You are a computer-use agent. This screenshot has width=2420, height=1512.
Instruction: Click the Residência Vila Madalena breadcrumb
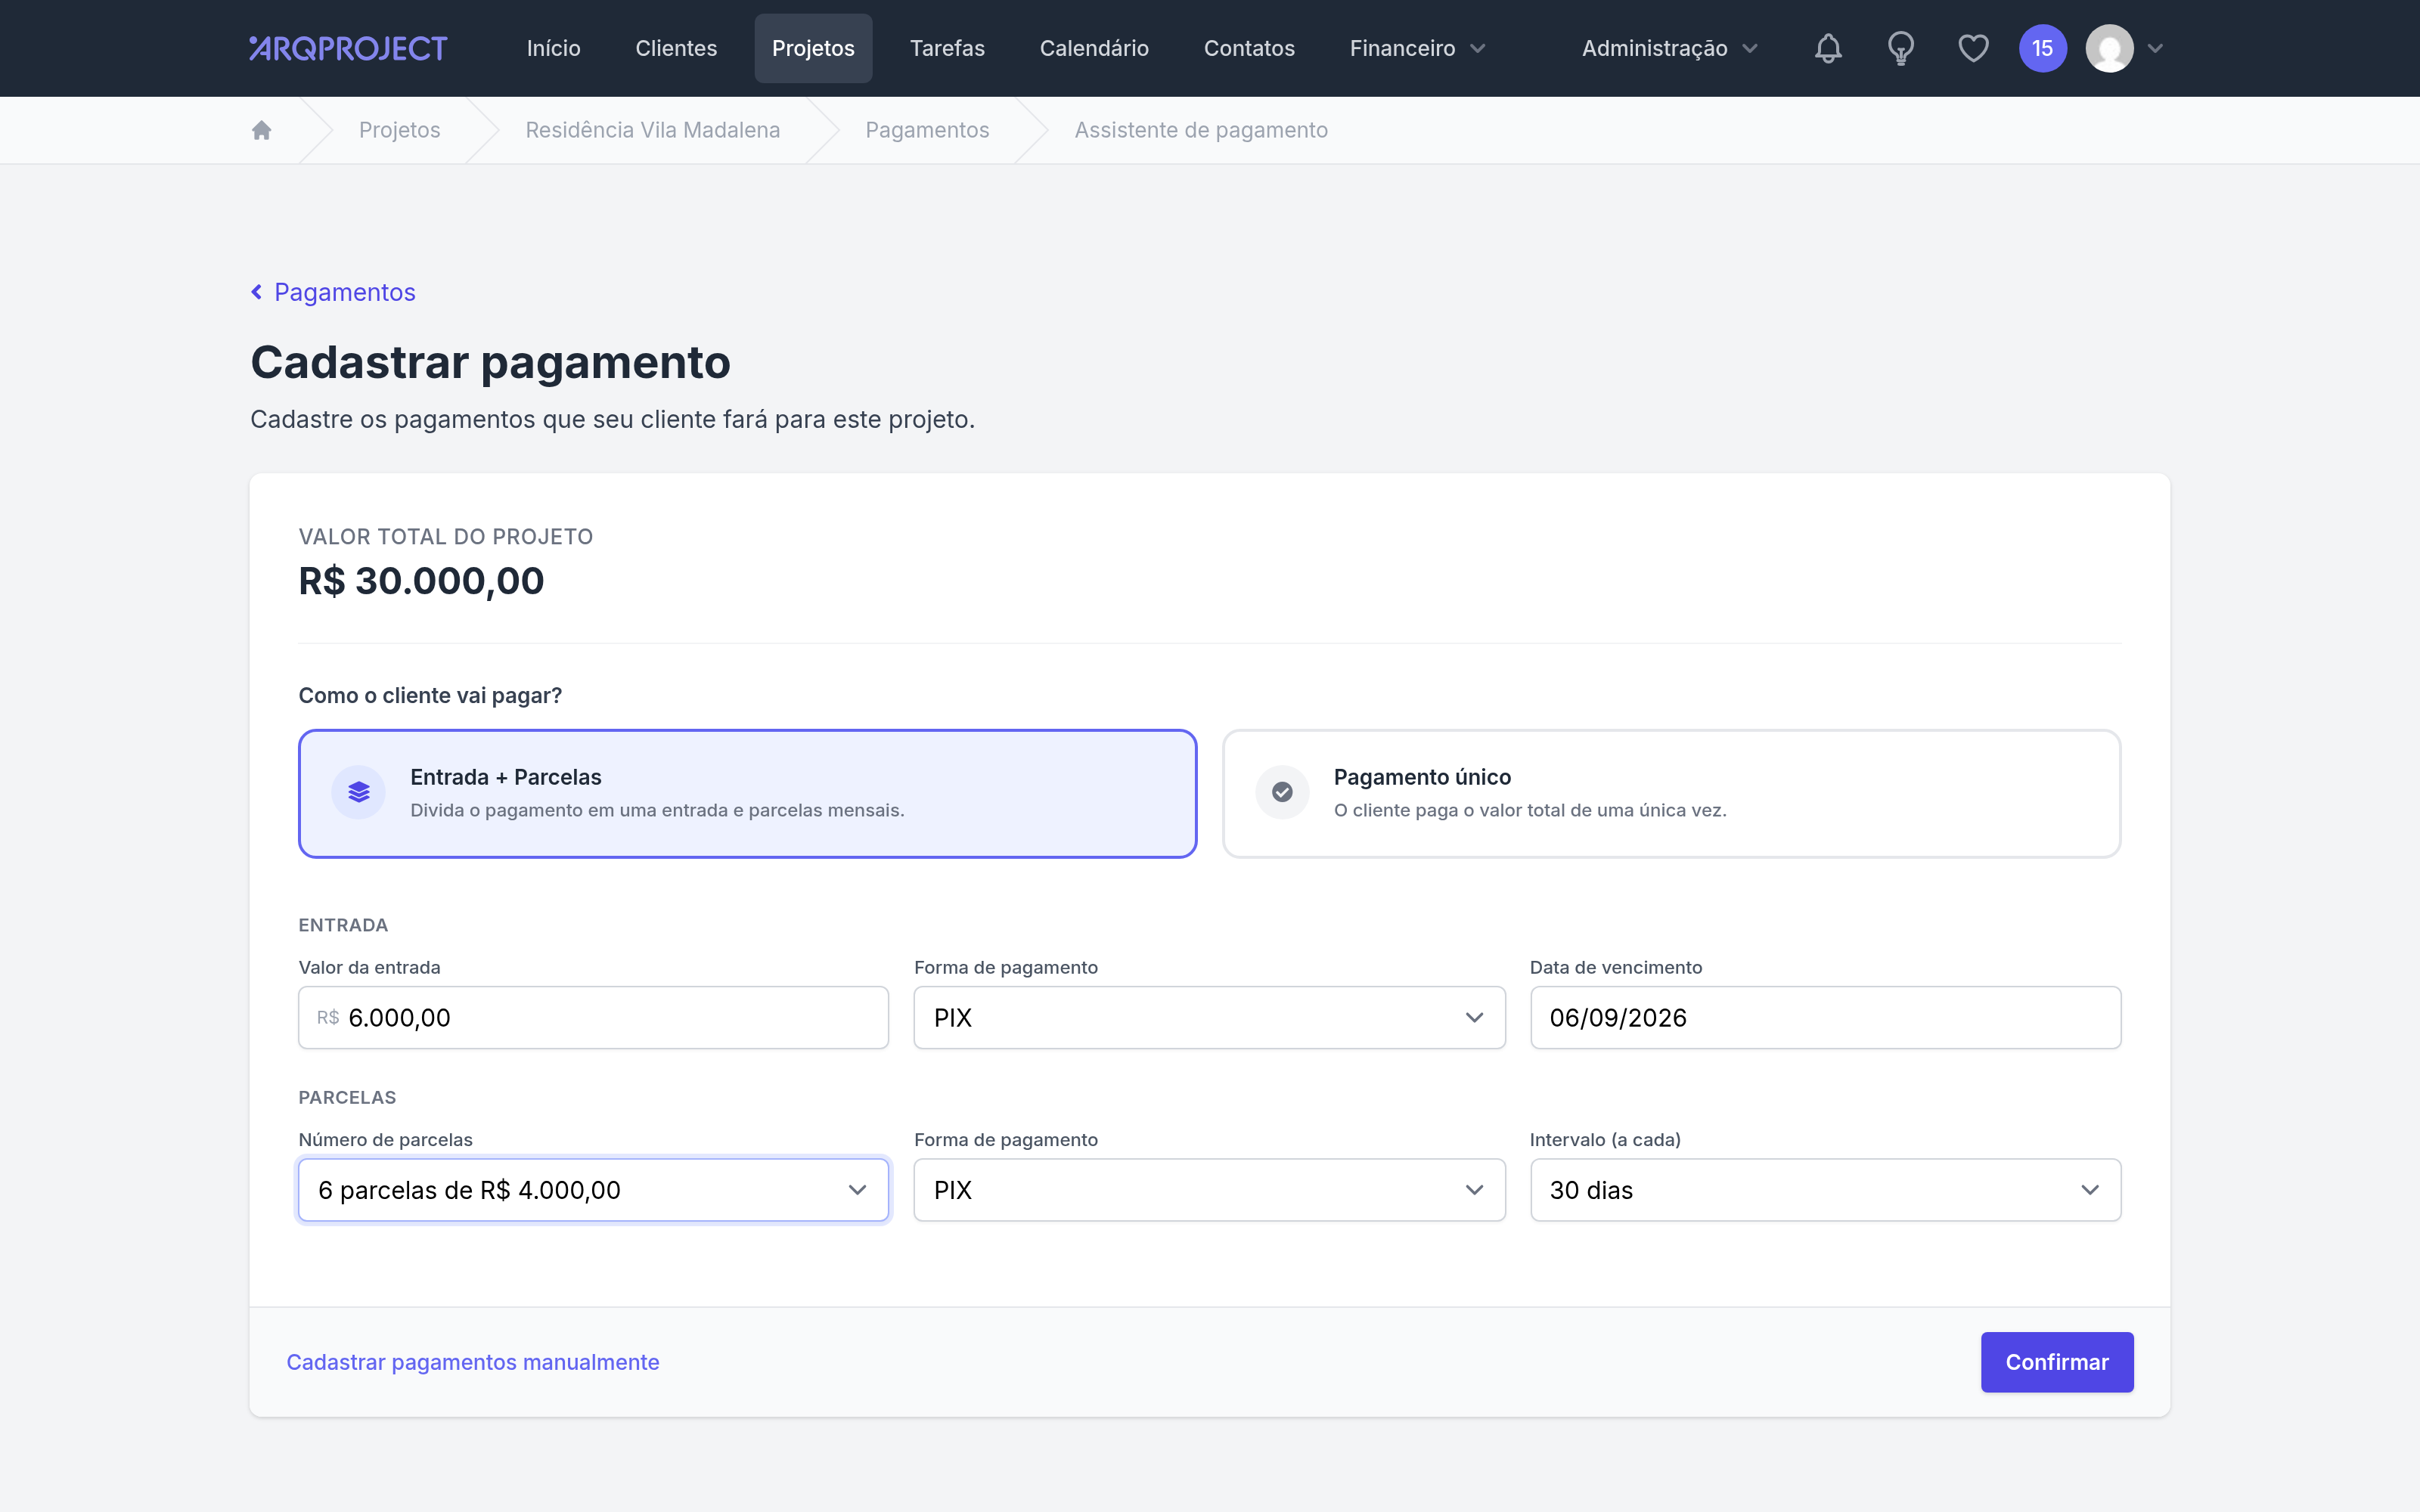[652, 130]
